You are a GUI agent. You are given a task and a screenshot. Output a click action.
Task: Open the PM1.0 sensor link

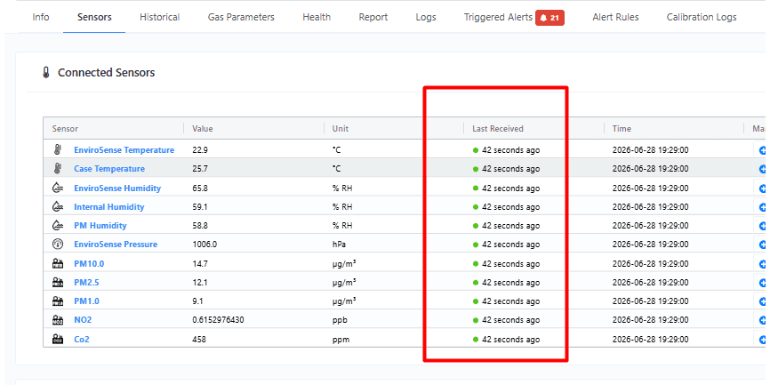point(86,301)
